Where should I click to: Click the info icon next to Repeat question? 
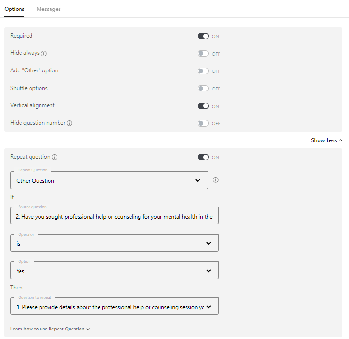(55, 157)
